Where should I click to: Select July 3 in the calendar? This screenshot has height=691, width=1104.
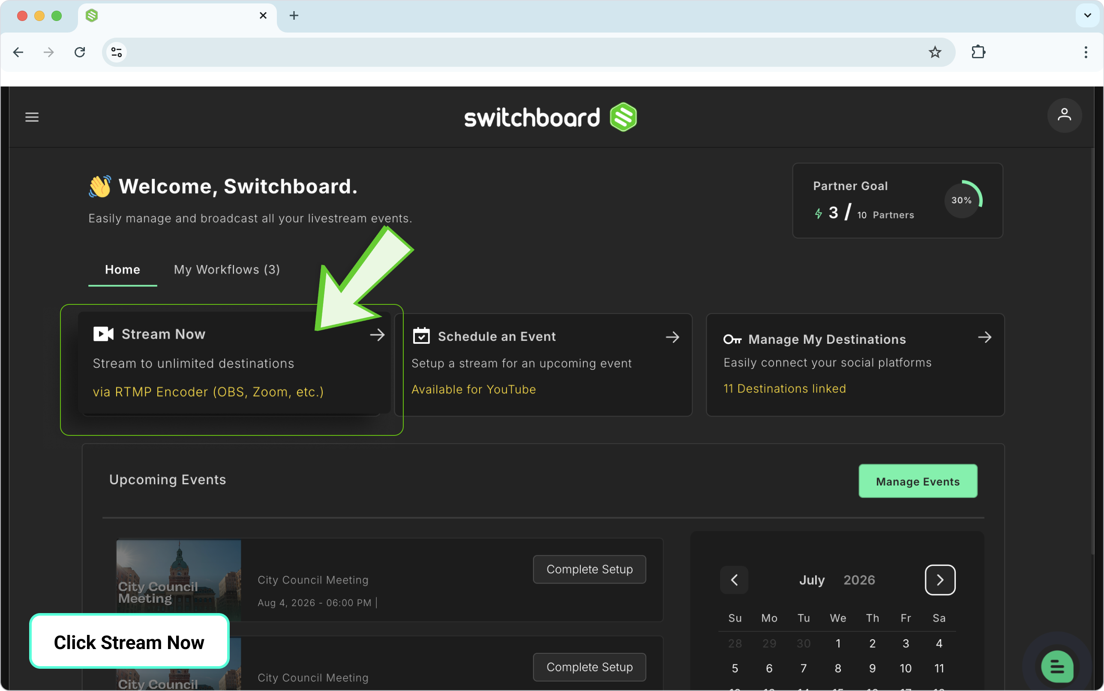pyautogui.click(x=906, y=643)
